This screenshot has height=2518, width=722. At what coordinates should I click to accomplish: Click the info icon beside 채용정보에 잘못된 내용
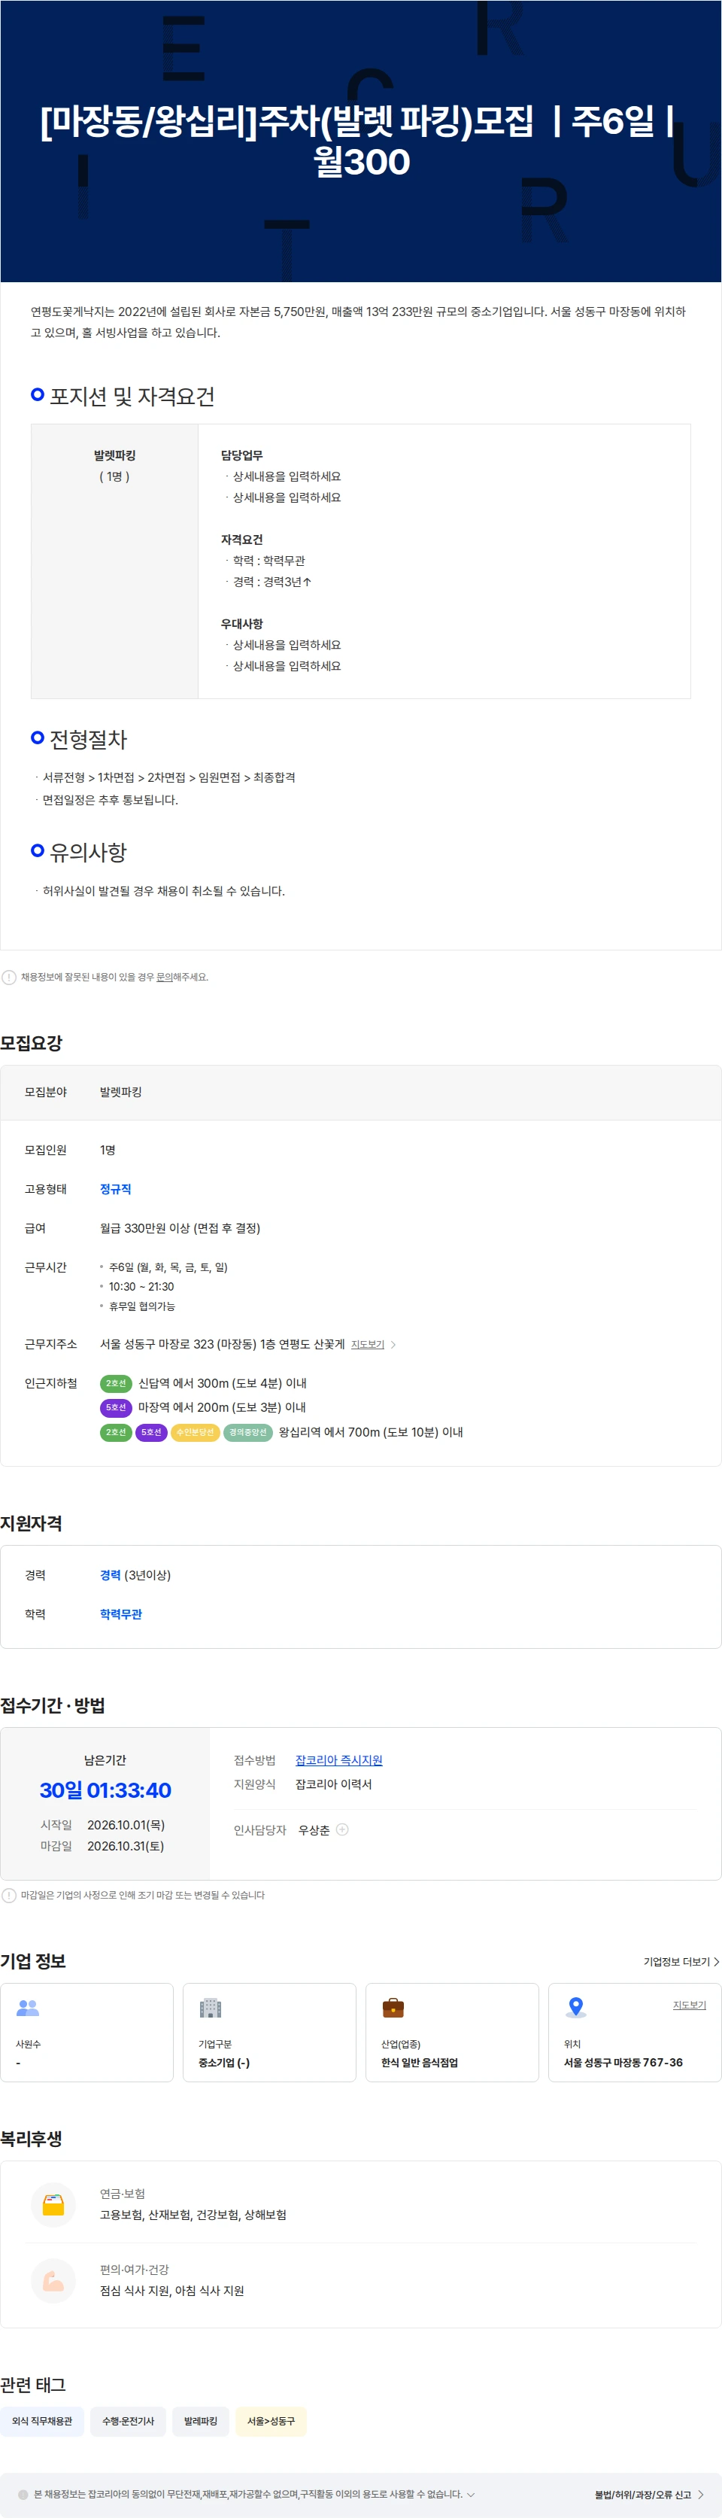tap(9, 977)
